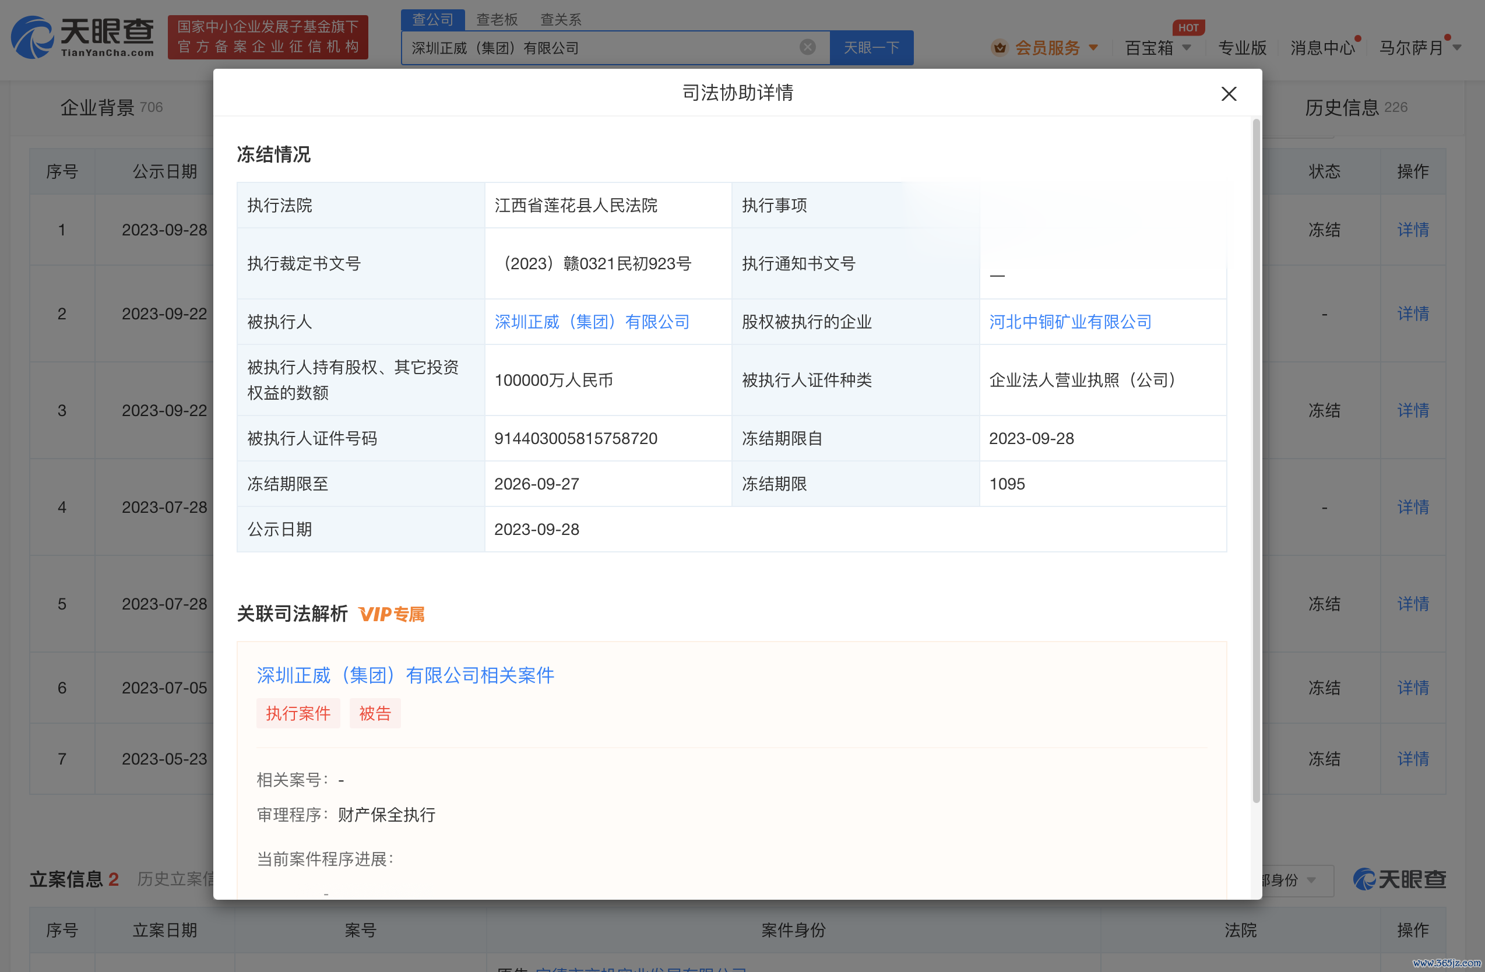Click the company name search input
The width and height of the screenshot is (1485, 972).
599,47
